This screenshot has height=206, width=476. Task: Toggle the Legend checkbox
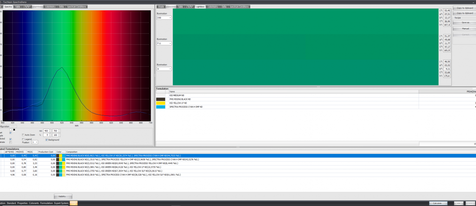click(23, 139)
